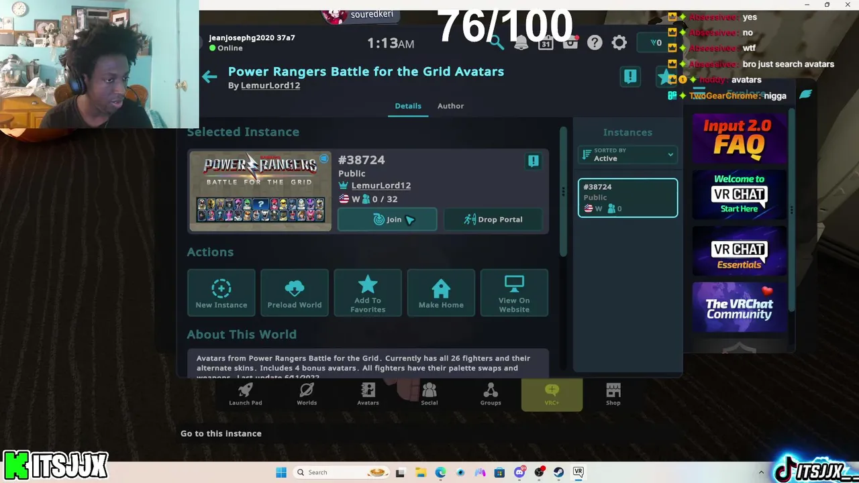Open the notifications bell
The width and height of the screenshot is (859, 483).
(521, 43)
